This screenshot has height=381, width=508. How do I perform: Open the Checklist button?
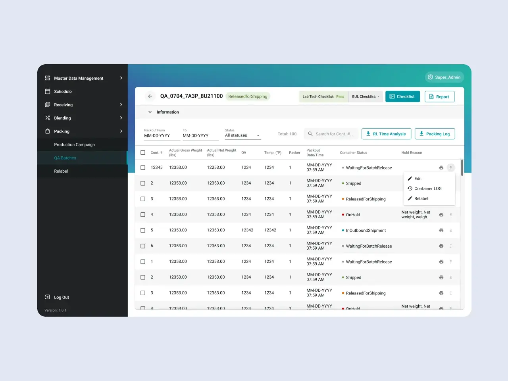[x=402, y=96]
